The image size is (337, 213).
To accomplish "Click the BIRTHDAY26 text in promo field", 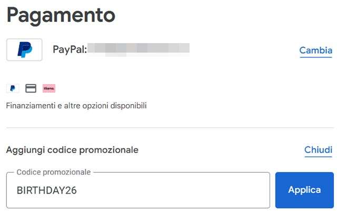I will coord(47,190).
